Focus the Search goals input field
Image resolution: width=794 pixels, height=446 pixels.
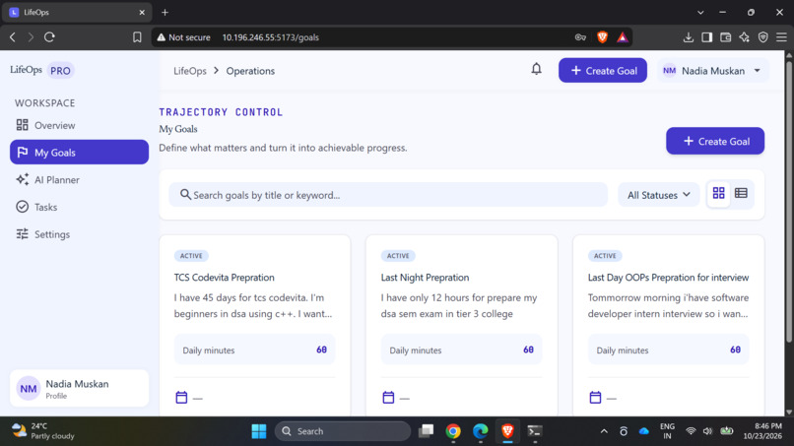tap(388, 195)
